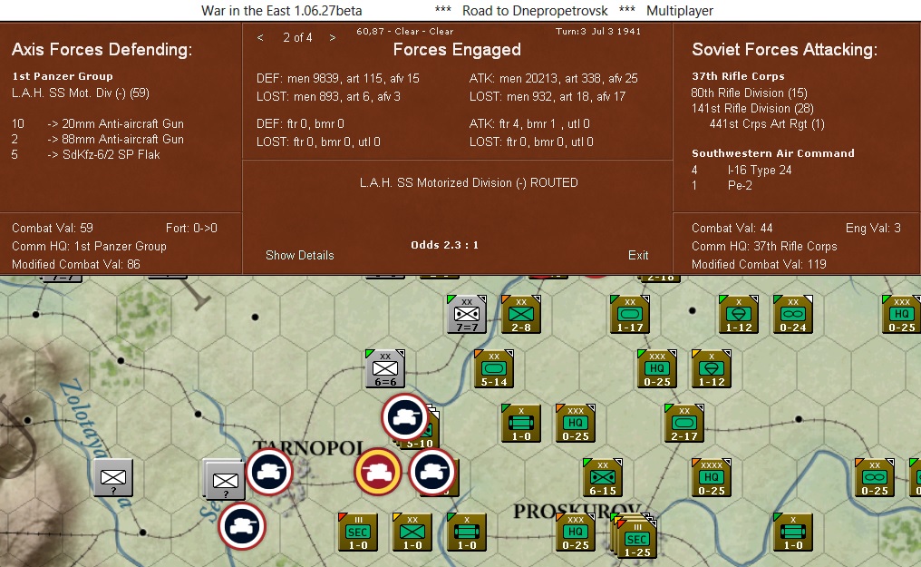Select the 5-14 tank division counter
The width and height of the screenshot is (921, 567).
coord(494,368)
